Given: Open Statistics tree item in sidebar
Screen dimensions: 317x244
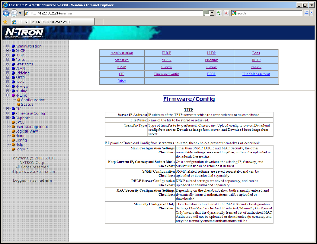Looking at the screenshot, I should coord(24,64).
